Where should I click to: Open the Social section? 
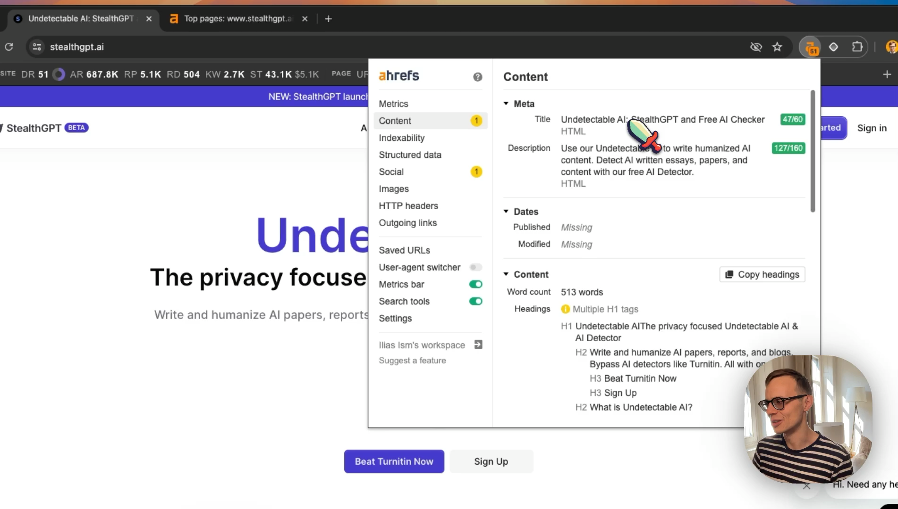click(x=391, y=172)
